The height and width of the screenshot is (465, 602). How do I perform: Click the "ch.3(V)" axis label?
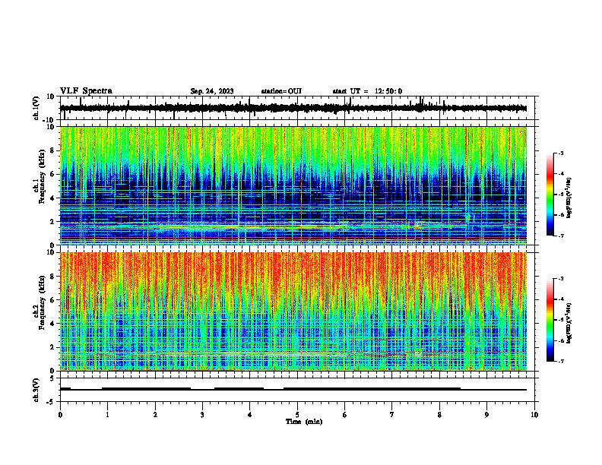36,391
